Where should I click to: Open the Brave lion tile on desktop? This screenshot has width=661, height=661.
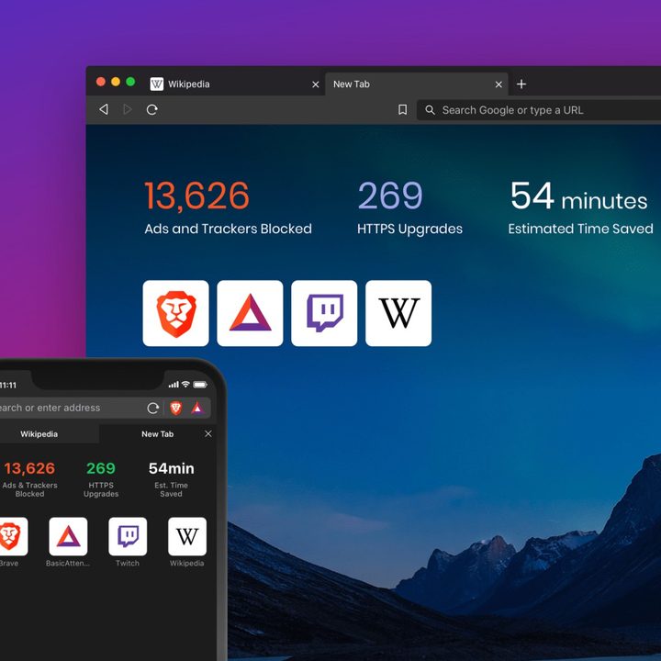coord(175,313)
